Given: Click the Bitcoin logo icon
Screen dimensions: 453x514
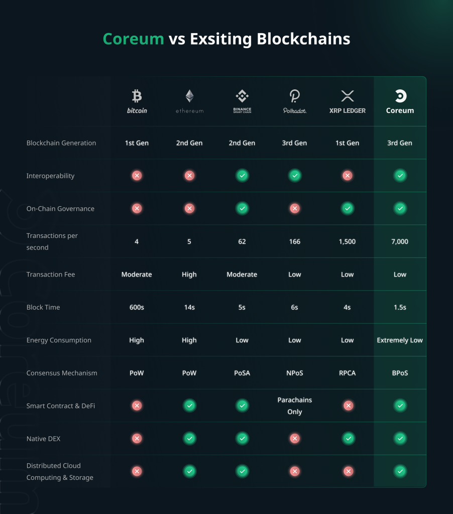Looking at the screenshot, I should (137, 96).
